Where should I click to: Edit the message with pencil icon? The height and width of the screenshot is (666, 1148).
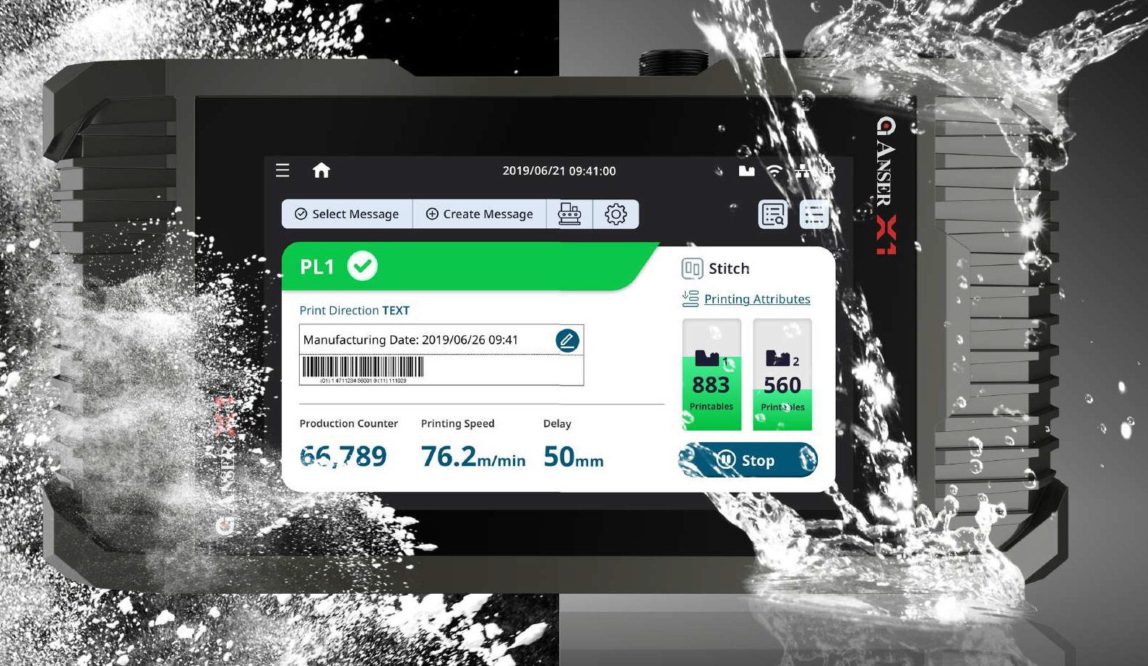[x=567, y=340]
